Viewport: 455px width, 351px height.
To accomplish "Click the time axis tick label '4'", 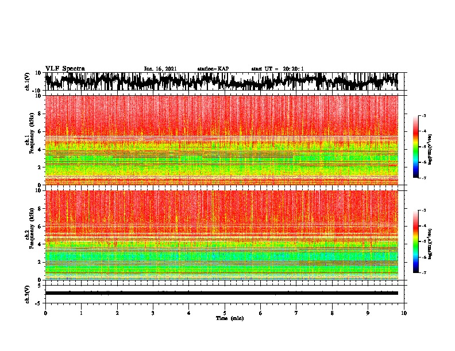I will pos(189,313).
